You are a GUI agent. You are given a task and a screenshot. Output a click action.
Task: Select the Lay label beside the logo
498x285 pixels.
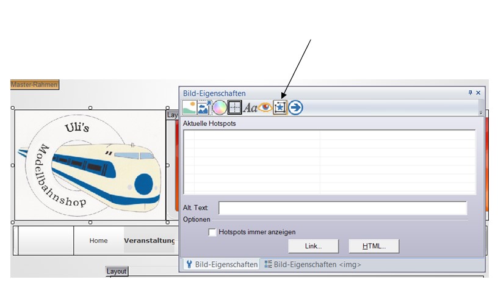point(173,115)
